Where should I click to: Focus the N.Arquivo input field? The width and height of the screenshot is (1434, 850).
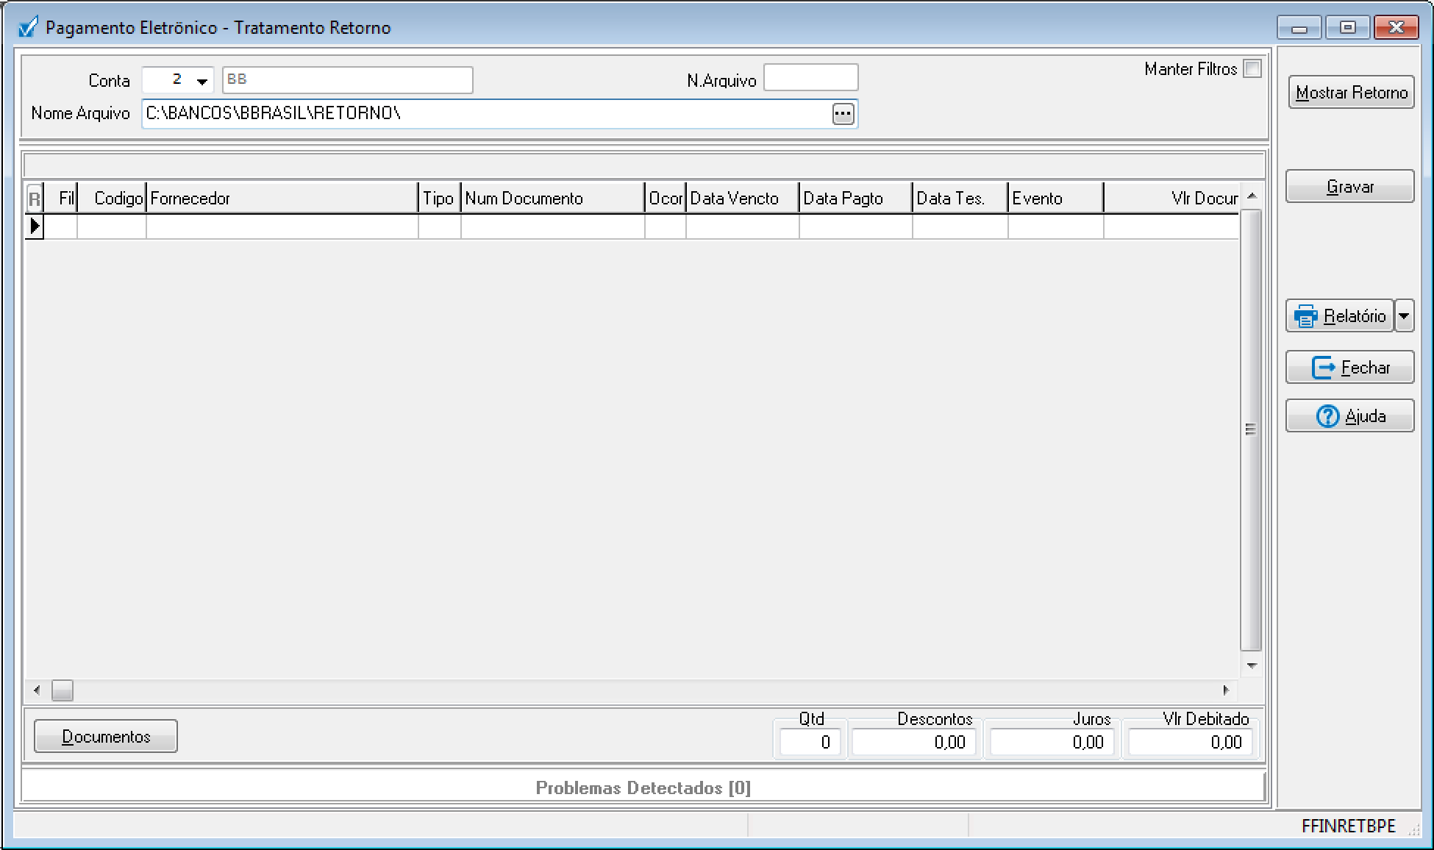[810, 78]
